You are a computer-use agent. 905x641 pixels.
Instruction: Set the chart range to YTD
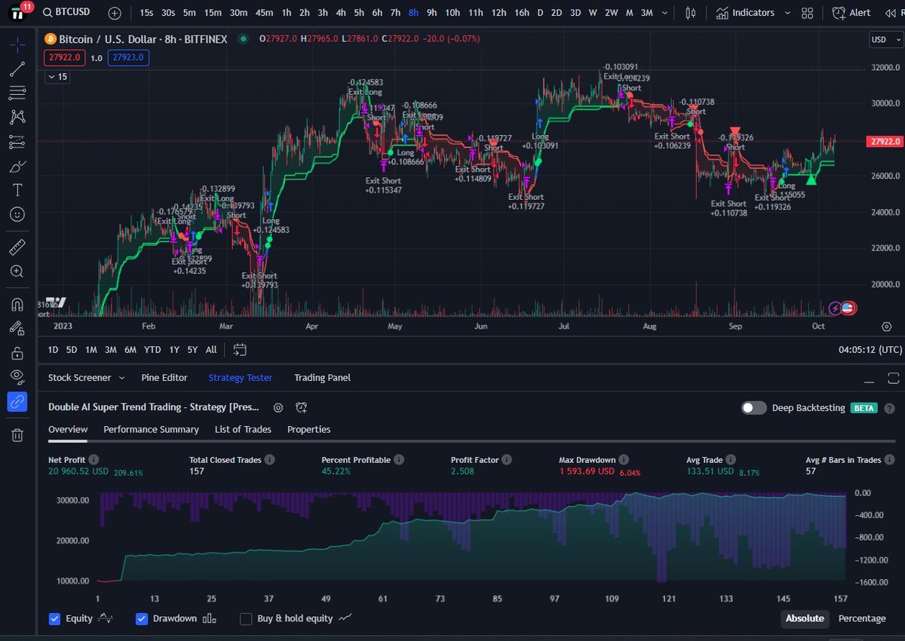click(152, 349)
